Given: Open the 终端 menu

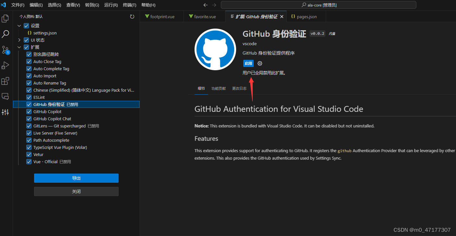Looking at the screenshot, I should tap(130, 5).
